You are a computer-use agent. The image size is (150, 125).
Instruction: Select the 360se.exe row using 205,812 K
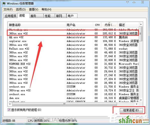click(x=73, y=33)
